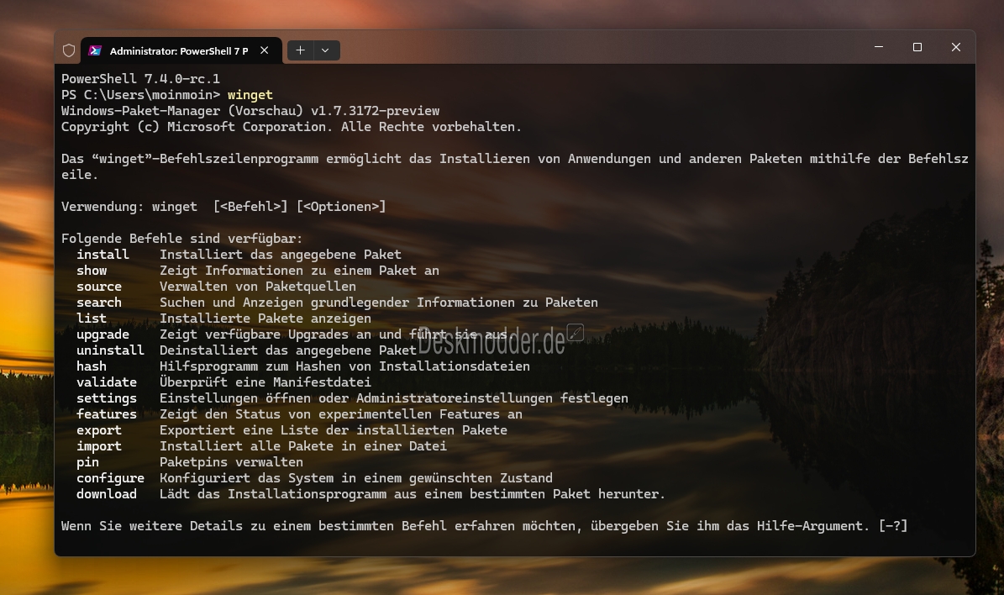
Task: Click the 'Copyright (c) Microsoft Corporation' line
Action: tap(292, 127)
